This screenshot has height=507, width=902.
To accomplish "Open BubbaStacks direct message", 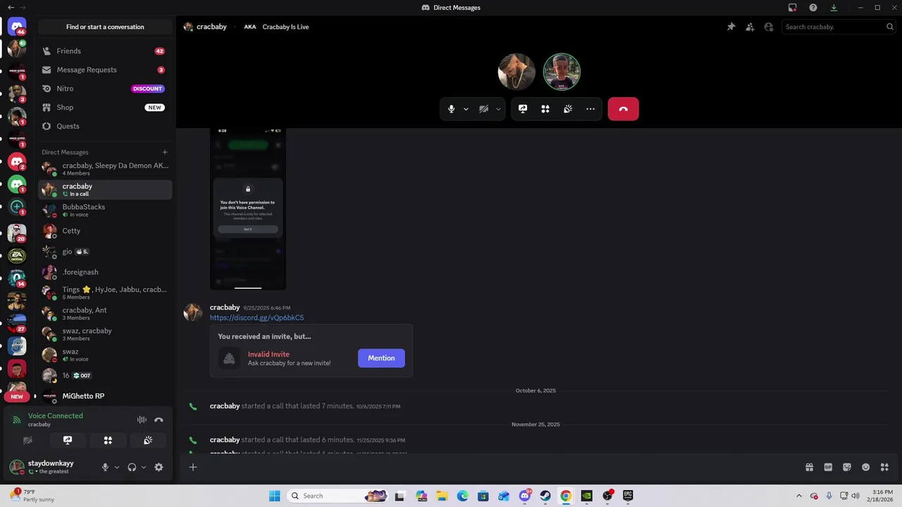I will 105,210.
